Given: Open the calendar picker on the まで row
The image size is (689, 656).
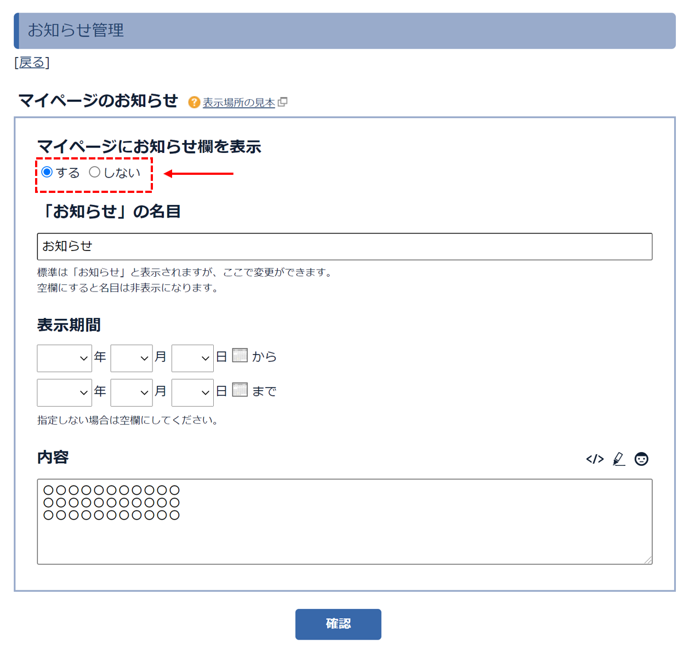Looking at the screenshot, I should click(x=240, y=390).
